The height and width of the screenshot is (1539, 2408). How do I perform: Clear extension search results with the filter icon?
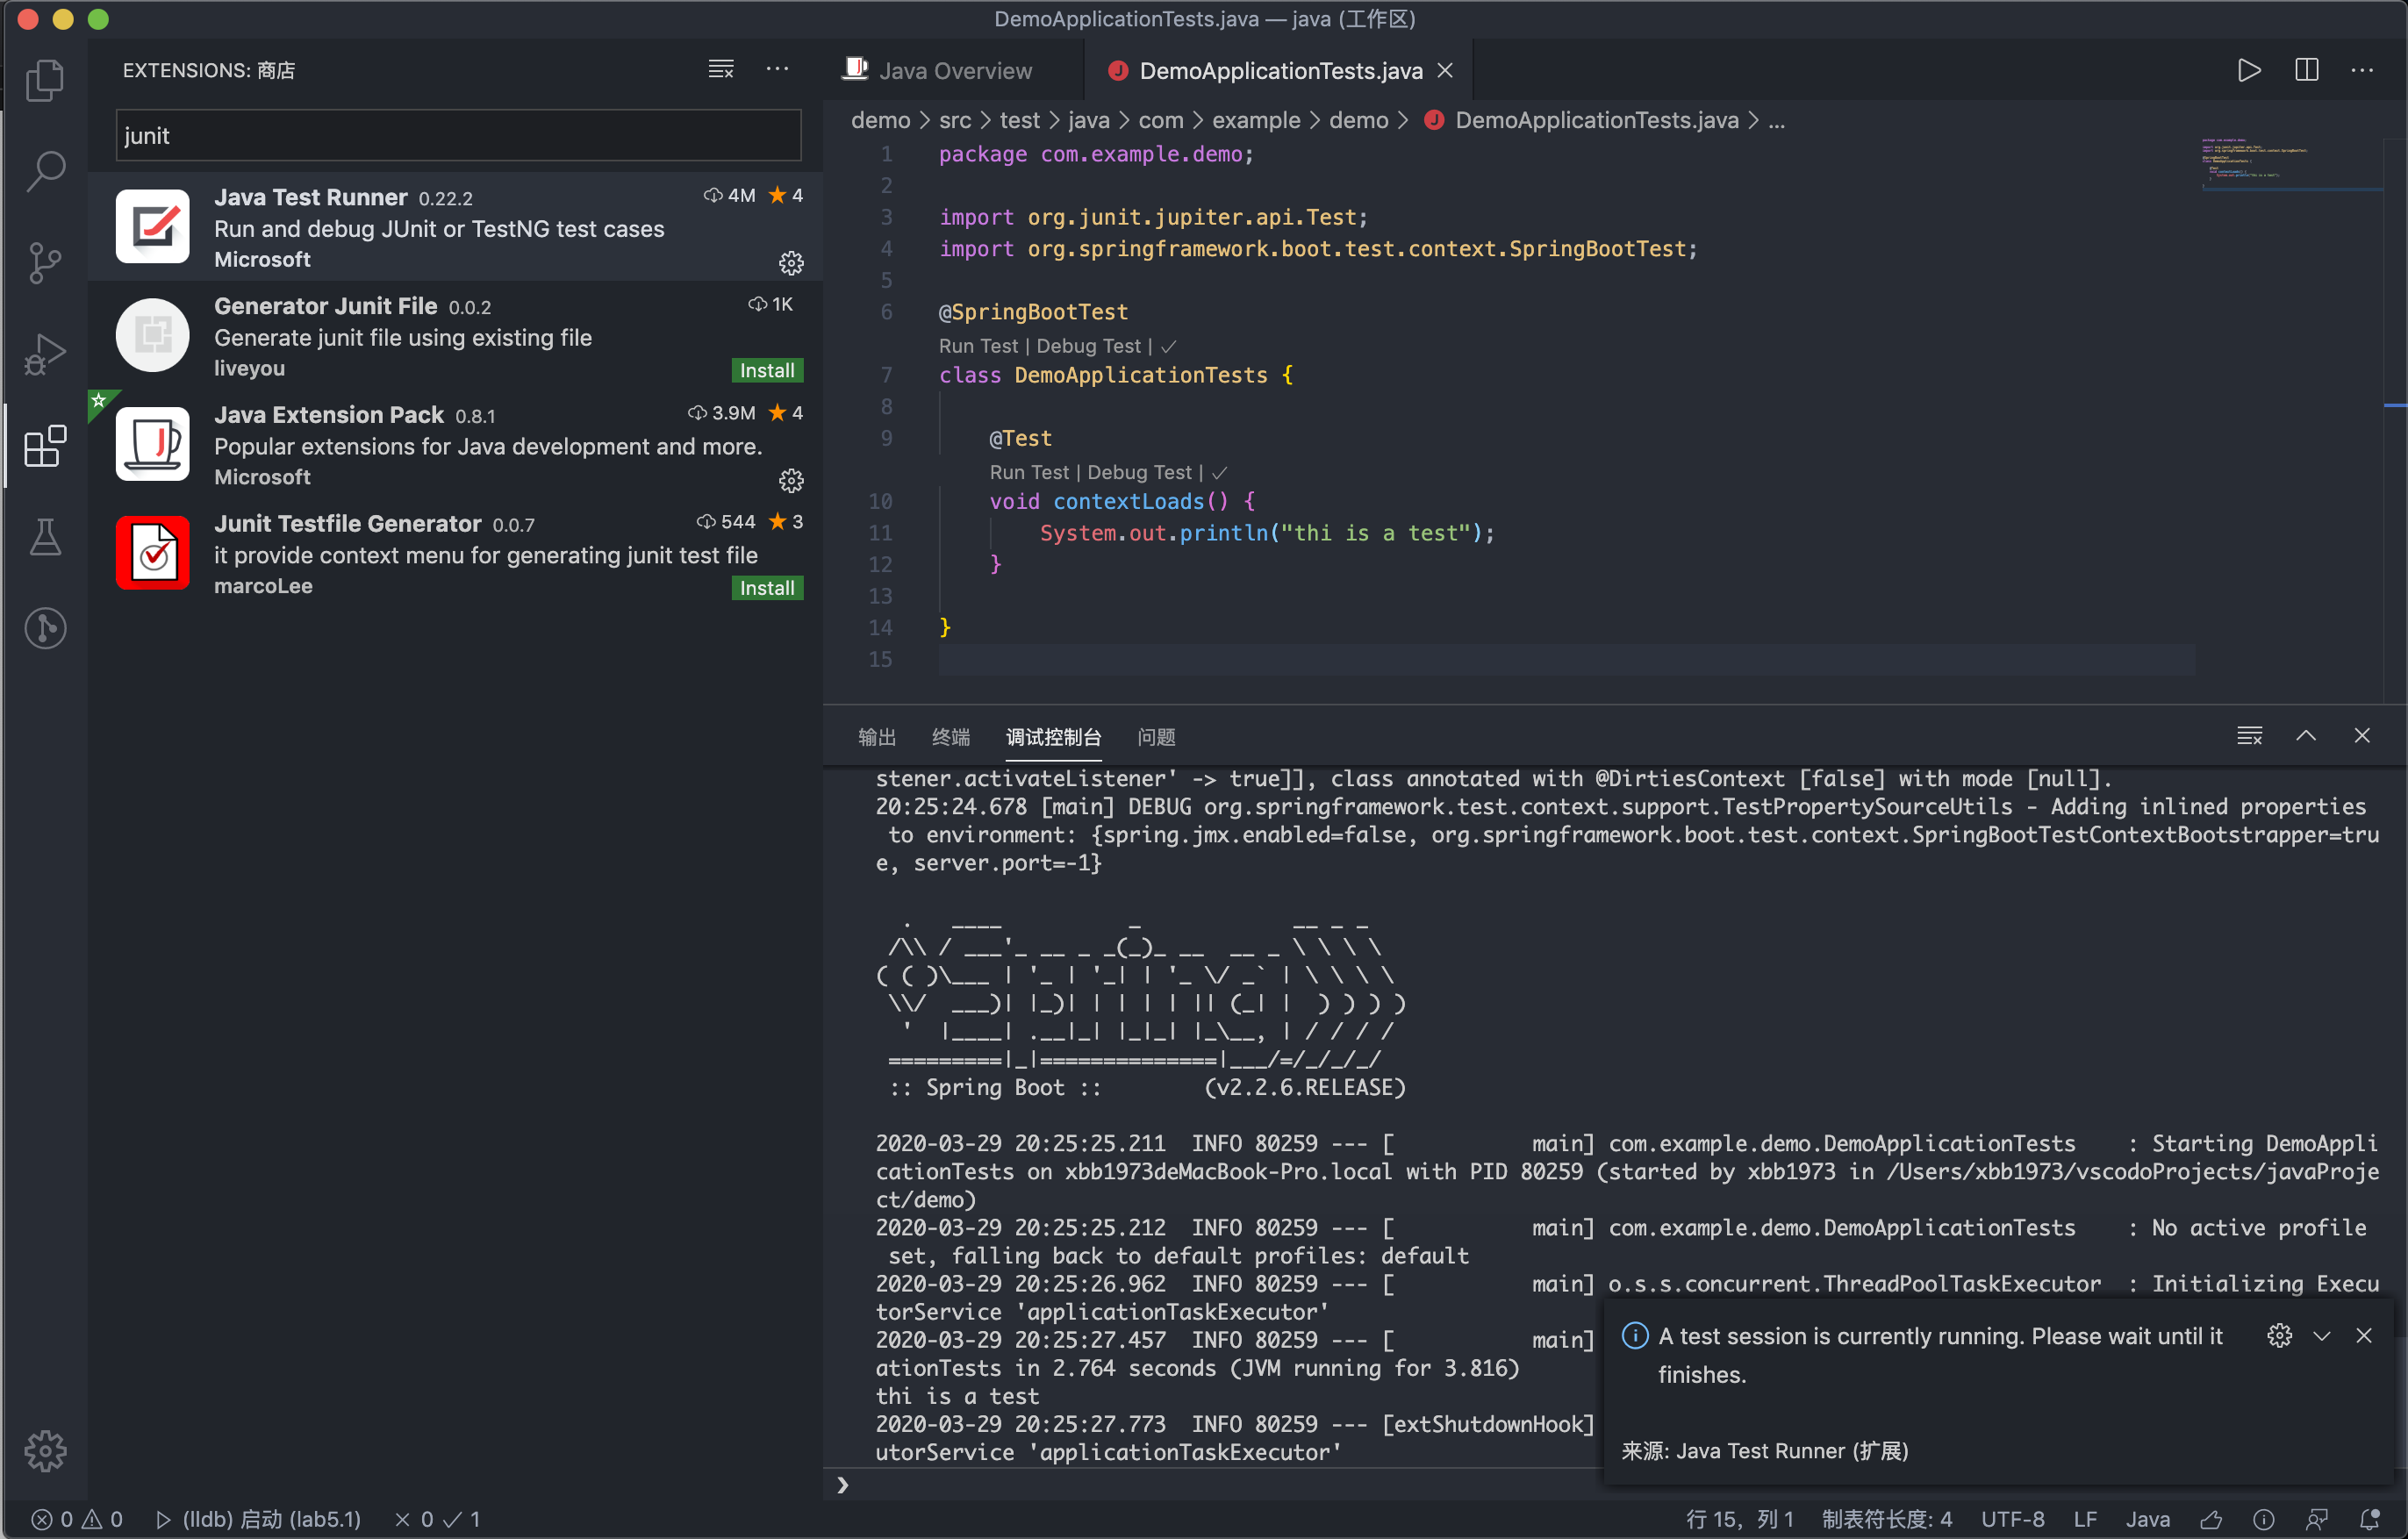[x=721, y=69]
